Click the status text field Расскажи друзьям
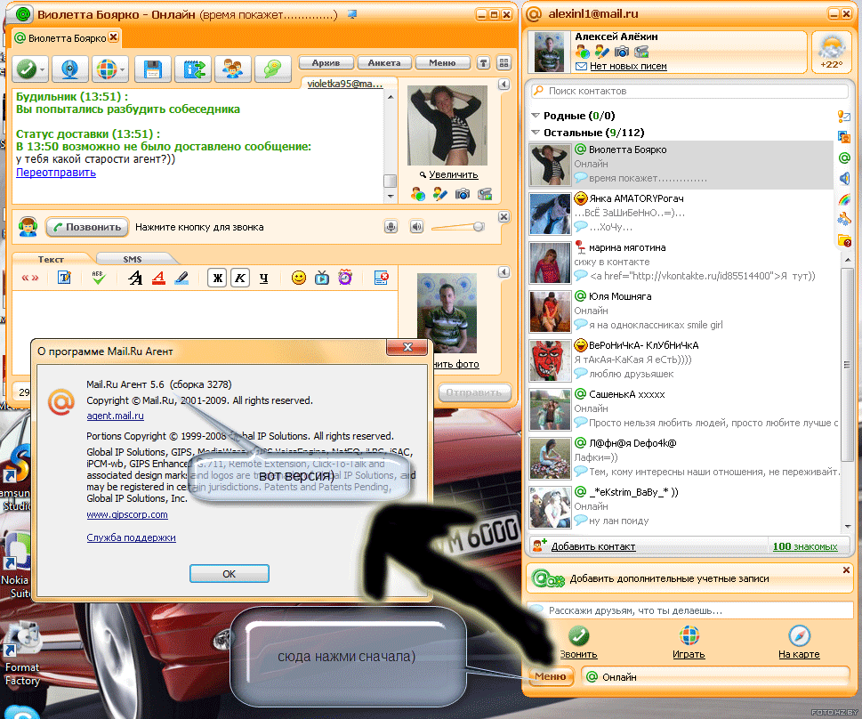862x719 pixels. point(690,610)
